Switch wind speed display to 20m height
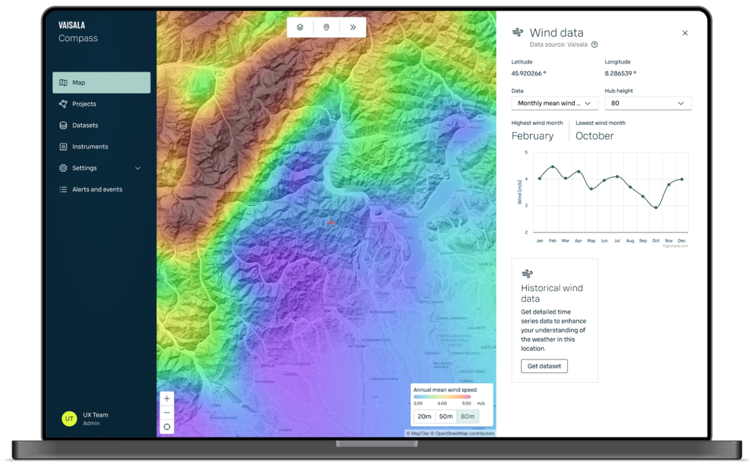This screenshot has width=754, height=468. click(424, 416)
